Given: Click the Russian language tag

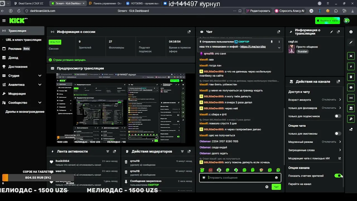Looking at the screenshot, I should tap(303, 51).
